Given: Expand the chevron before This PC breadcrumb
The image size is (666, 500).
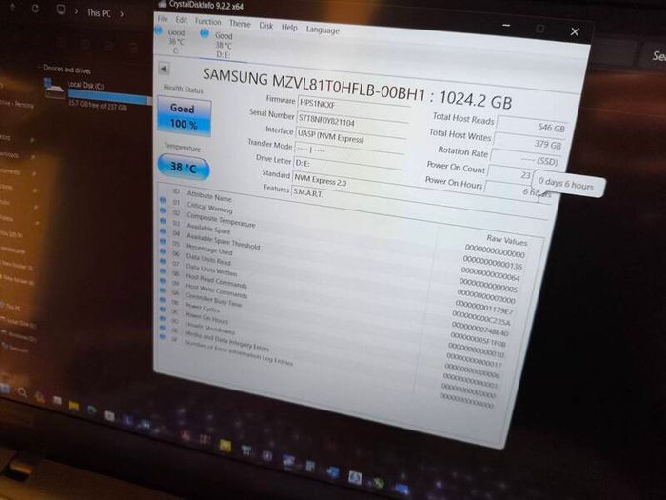Looking at the screenshot, I should pos(76,11).
